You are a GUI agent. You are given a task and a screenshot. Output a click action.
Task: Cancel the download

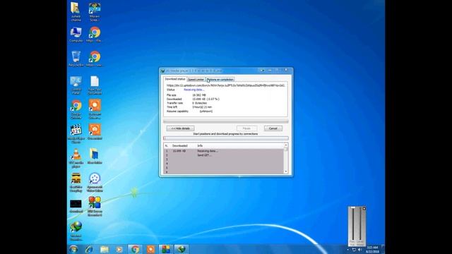click(273, 128)
